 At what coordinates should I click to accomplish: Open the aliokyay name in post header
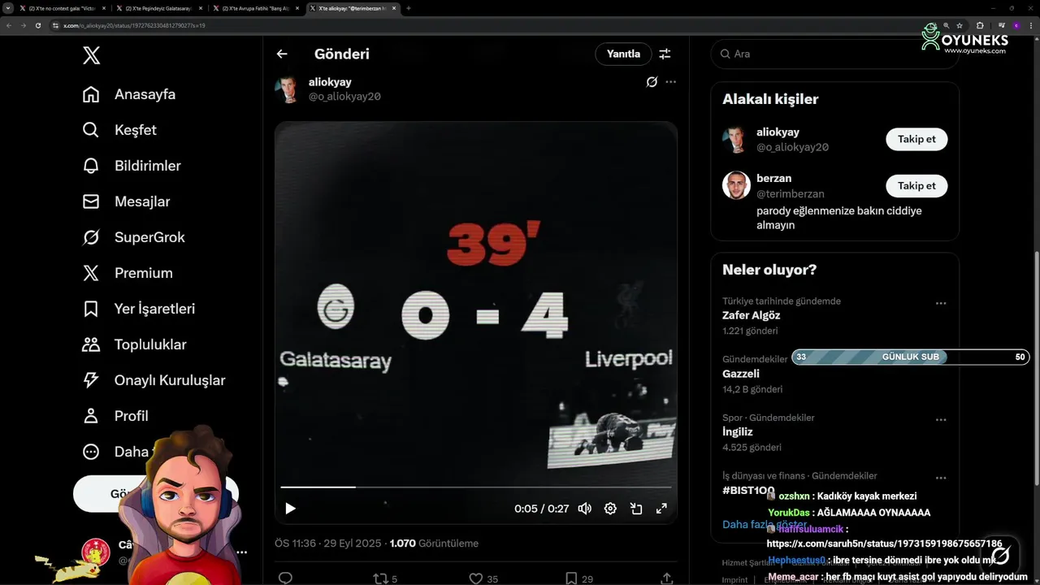tap(330, 82)
